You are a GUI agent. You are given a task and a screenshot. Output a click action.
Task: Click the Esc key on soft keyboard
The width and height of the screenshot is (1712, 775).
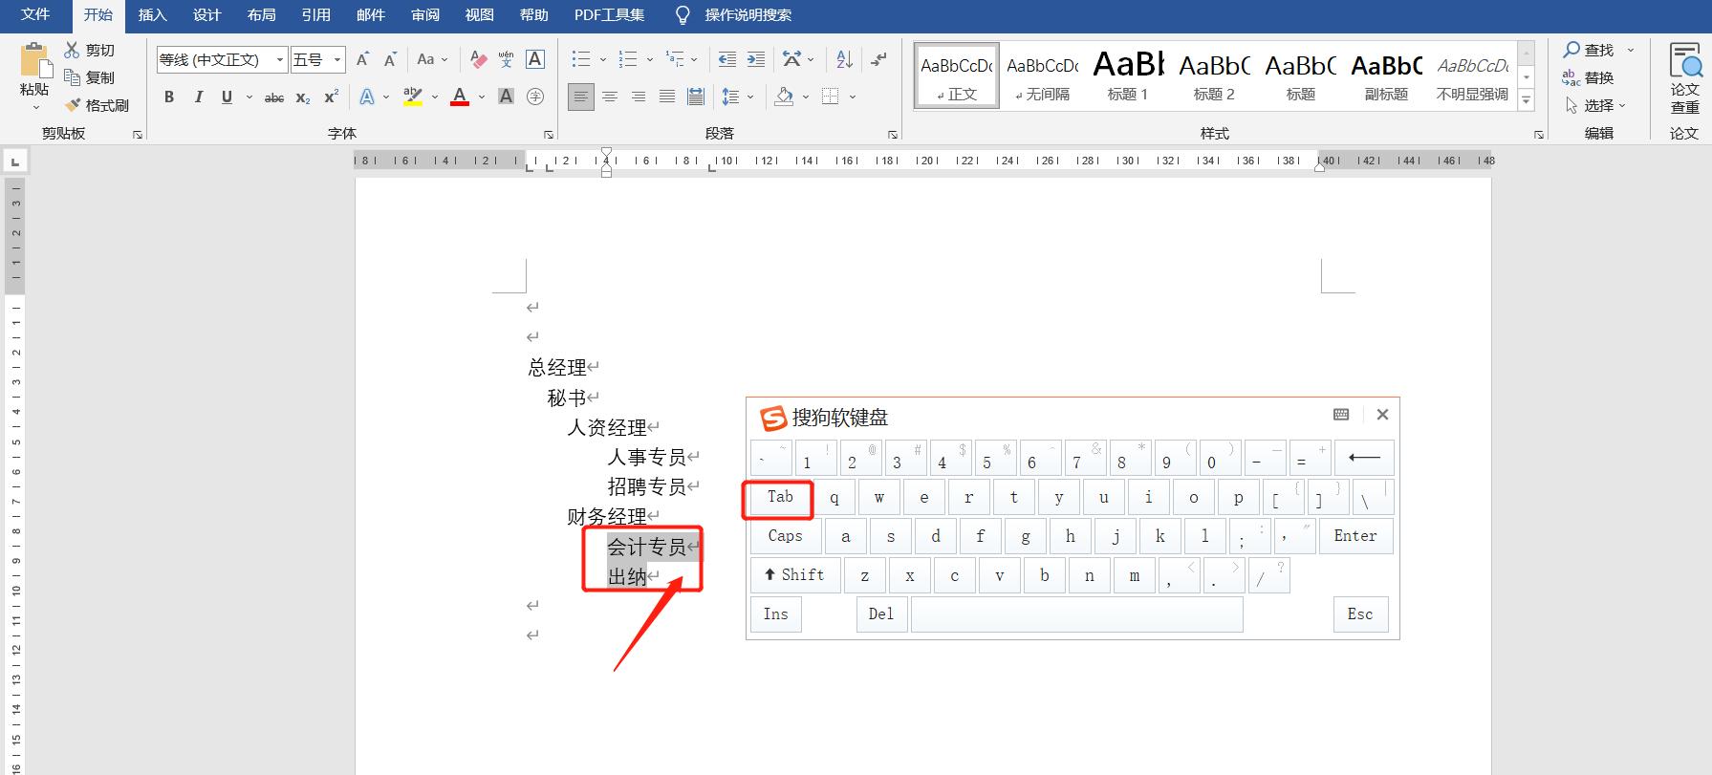click(1360, 614)
